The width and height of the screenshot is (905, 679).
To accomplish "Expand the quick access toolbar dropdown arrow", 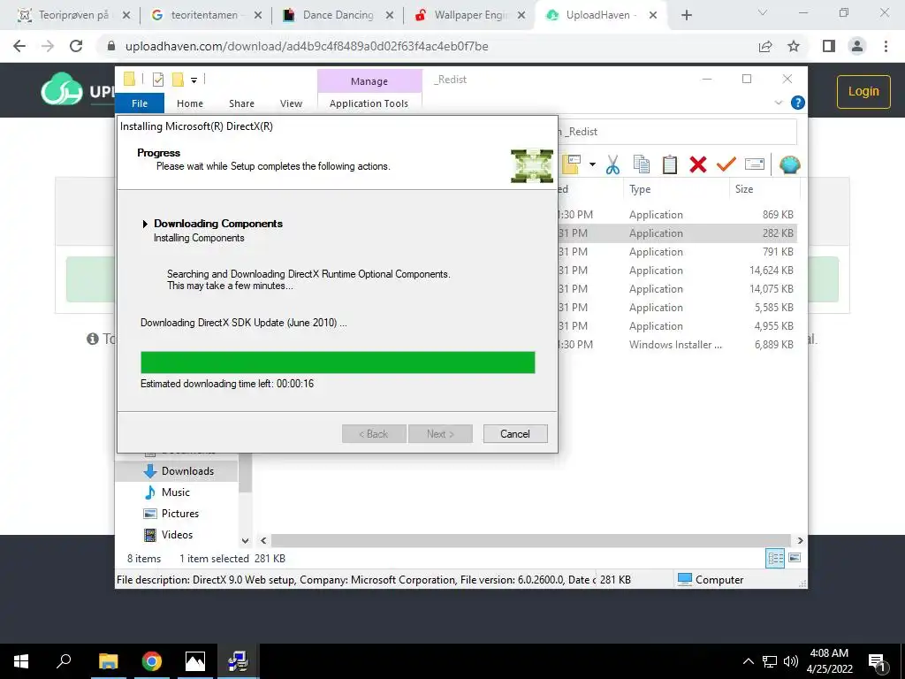I will point(194,80).
